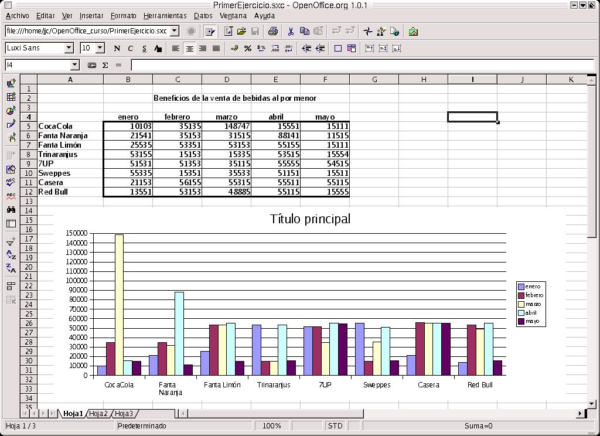The image size is (600, 436).
Task: Click the Function equals button
Action: click(x=118, y=65)
